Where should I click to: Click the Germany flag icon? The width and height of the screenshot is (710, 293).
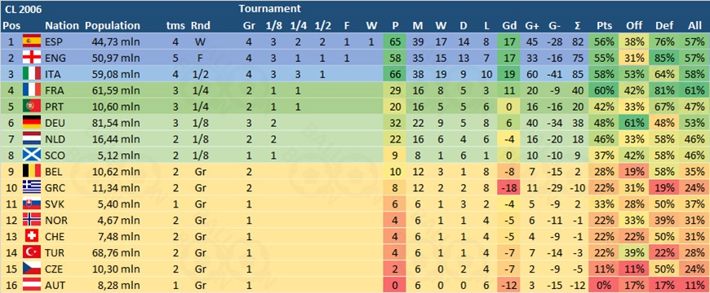click(32, 123)
